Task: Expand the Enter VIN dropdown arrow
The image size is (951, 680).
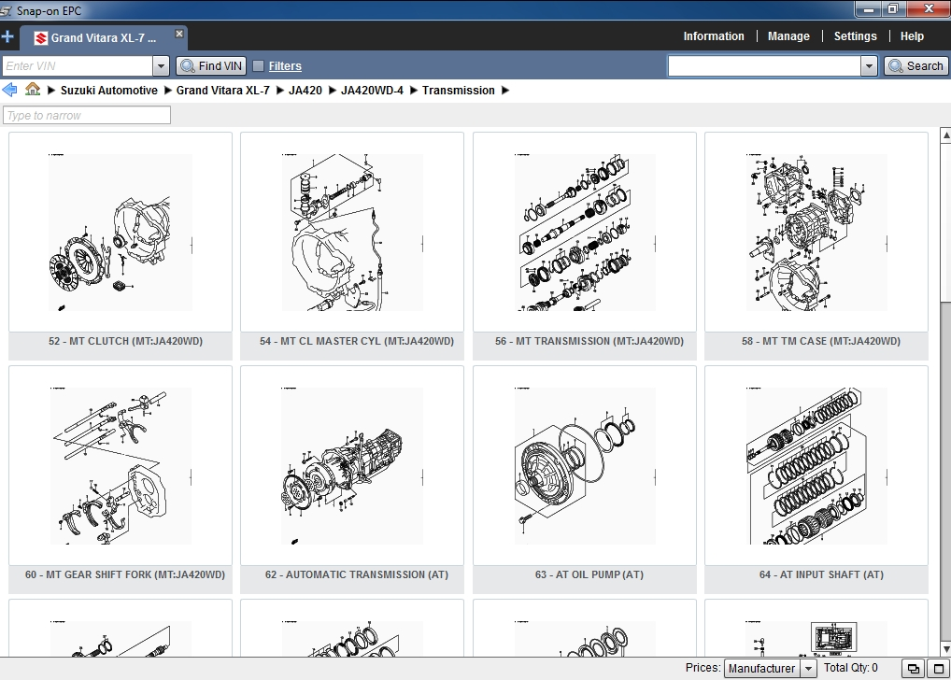Action: click(x=161, y=66)
